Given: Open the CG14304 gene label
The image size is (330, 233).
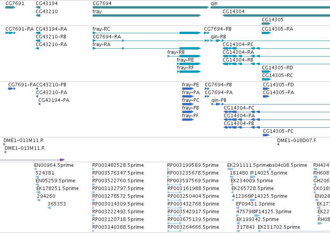Looking at the screenshot, I should pyautogui.click(x=233, y=11).
